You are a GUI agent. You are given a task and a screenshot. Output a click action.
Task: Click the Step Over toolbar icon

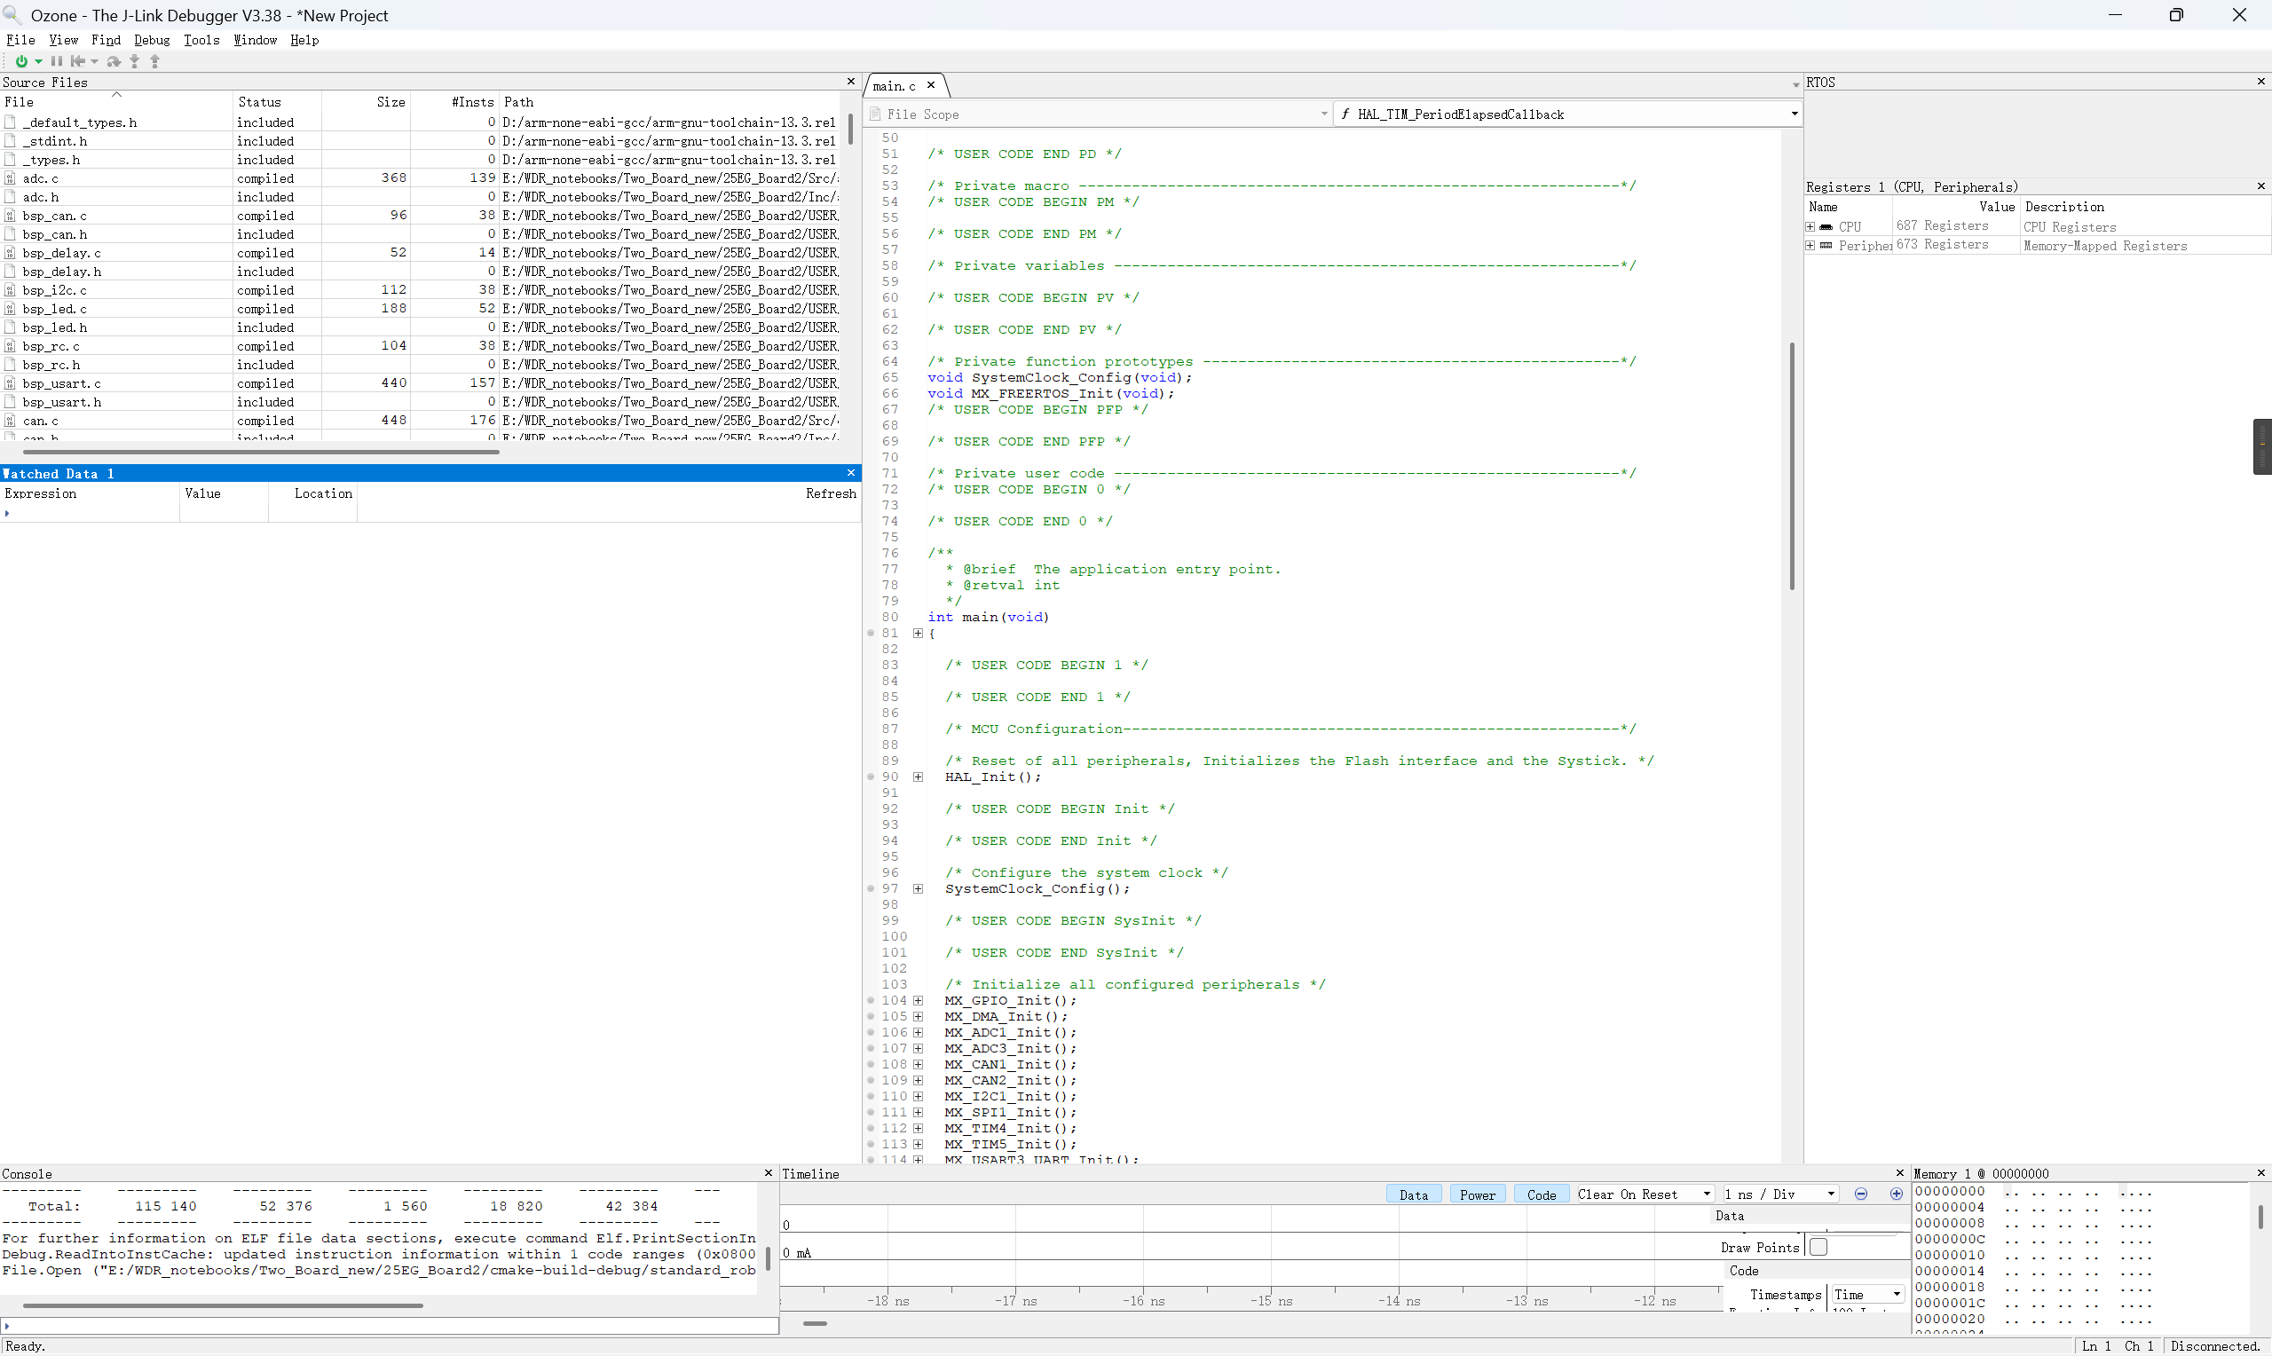coord(114,61)
